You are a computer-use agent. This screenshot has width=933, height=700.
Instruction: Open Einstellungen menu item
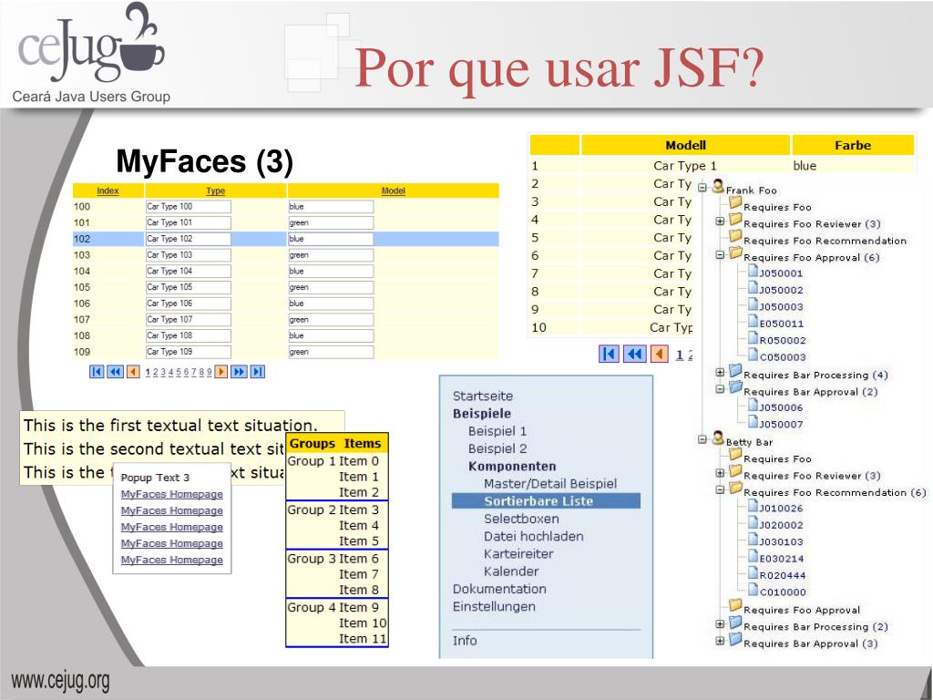click(494, 606)
